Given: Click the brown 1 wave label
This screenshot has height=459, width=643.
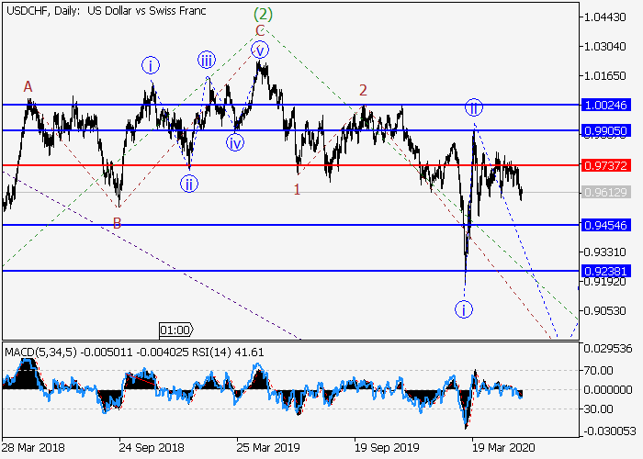Looking at the screenshot, I should click(x=297, y=189).
